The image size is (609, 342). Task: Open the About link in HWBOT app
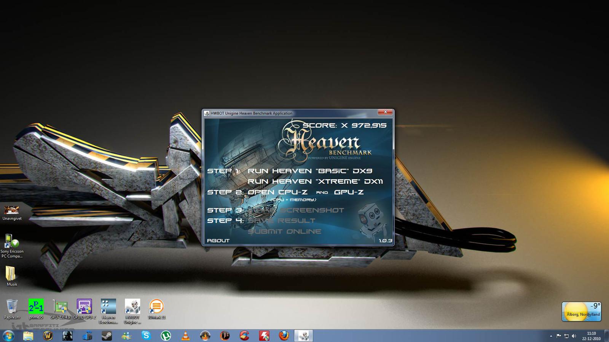click(x=218, y=240)
